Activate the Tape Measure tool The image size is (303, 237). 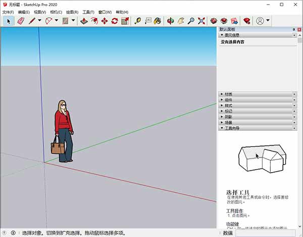point(138,21)
